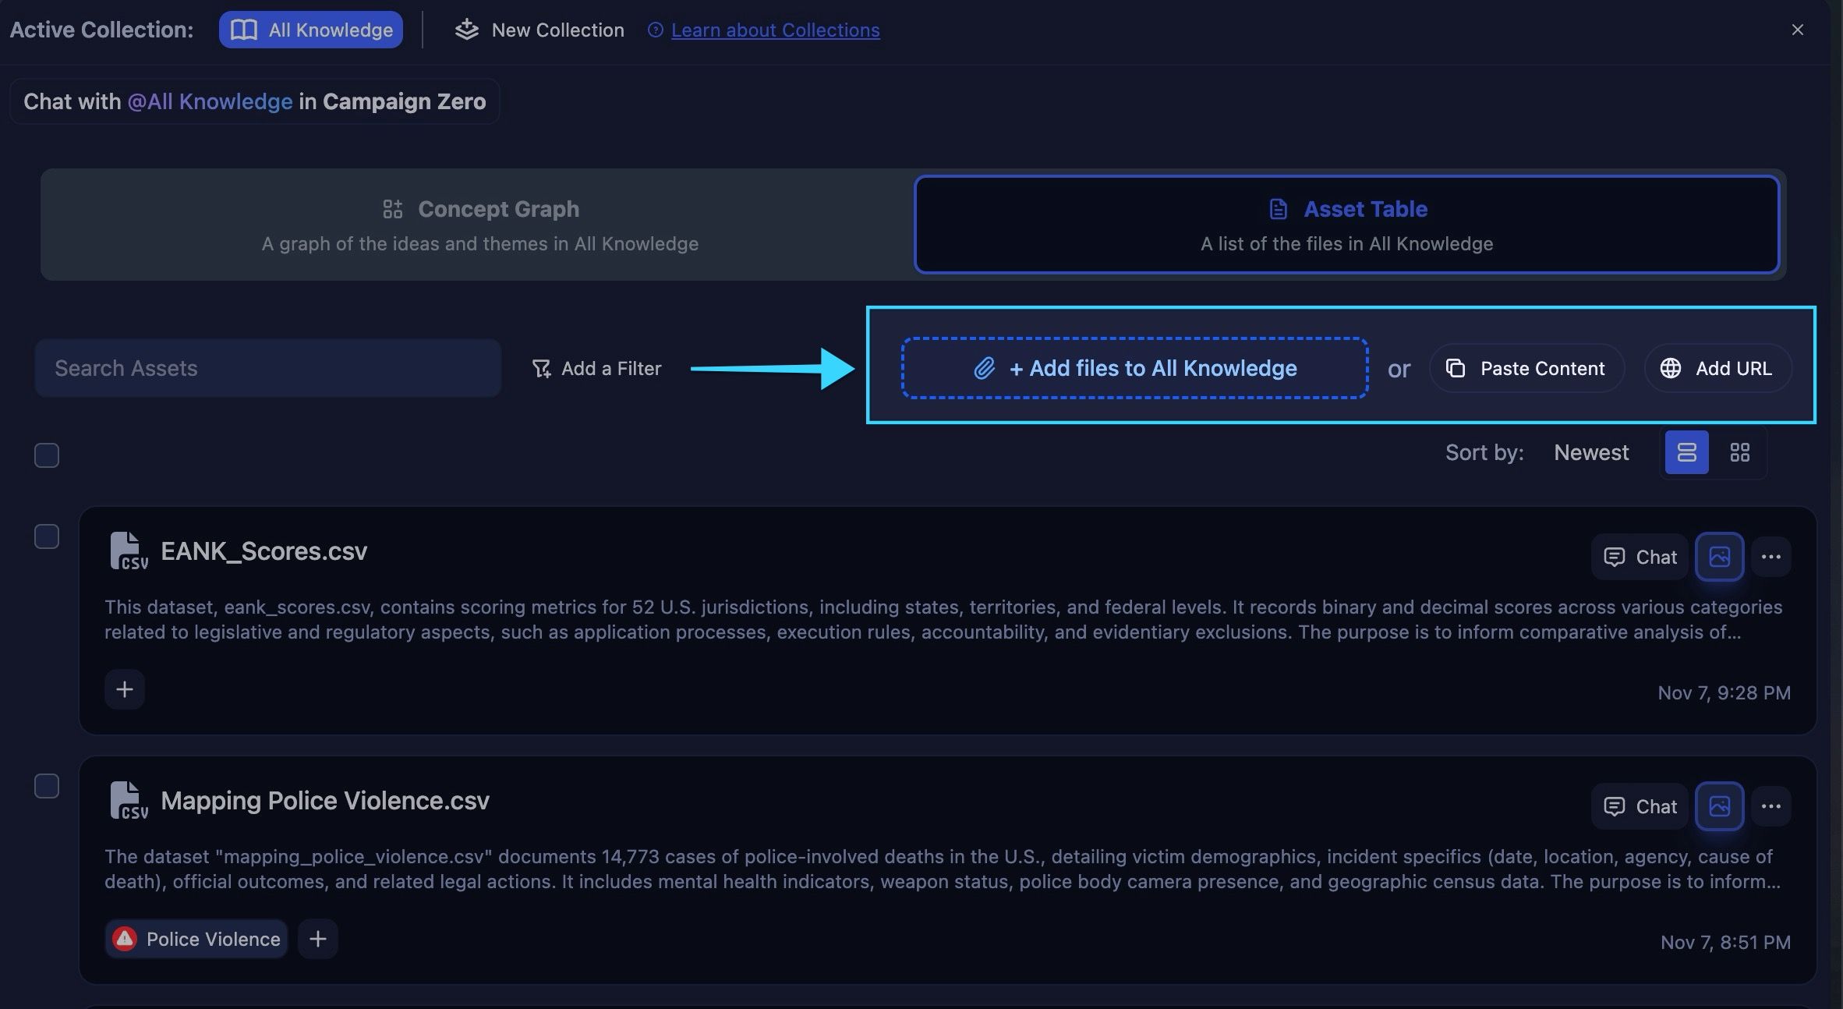Click the Asset Table document icon
This screenshot has width=1843, height=1009.
pos(1279,209)
